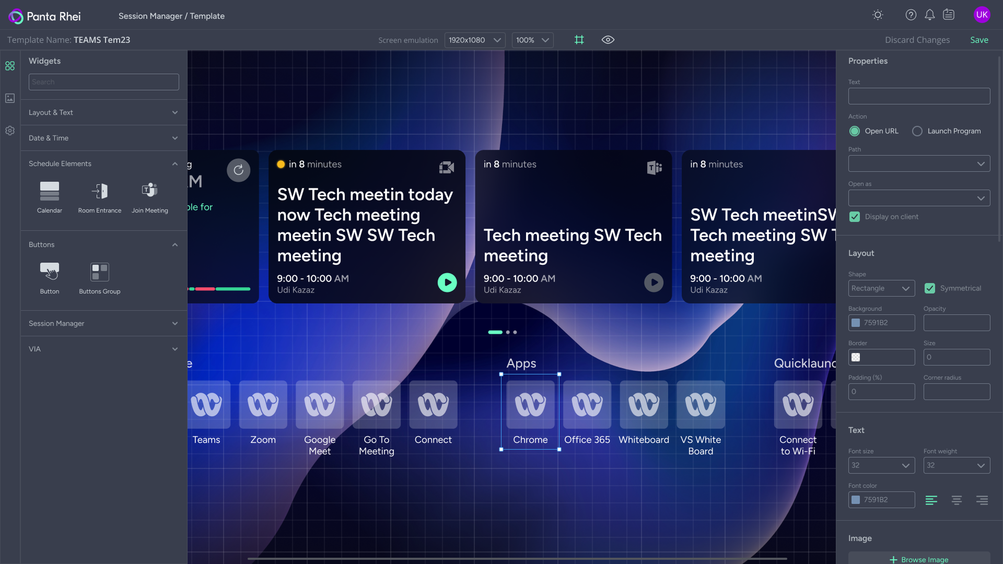Click Session Manager / Template breadcrumb
The image size is (1003, 564).
click(171, 16)
